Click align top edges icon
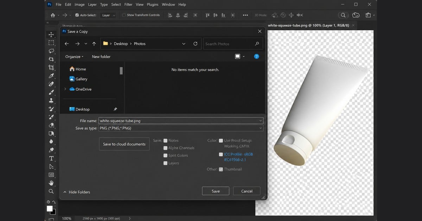 point(207,15)
